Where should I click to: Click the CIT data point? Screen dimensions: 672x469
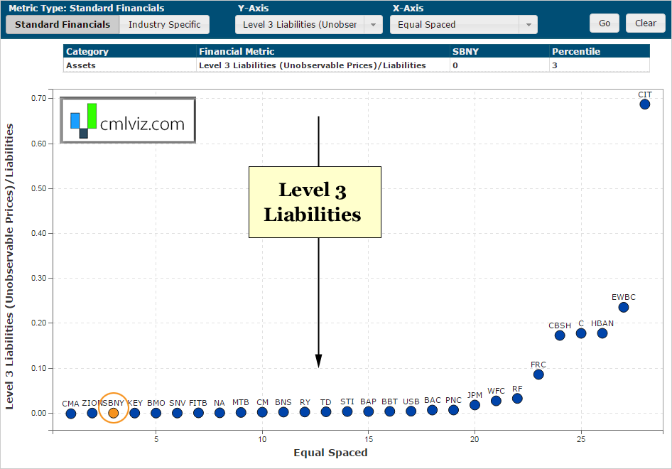point(645,104)
